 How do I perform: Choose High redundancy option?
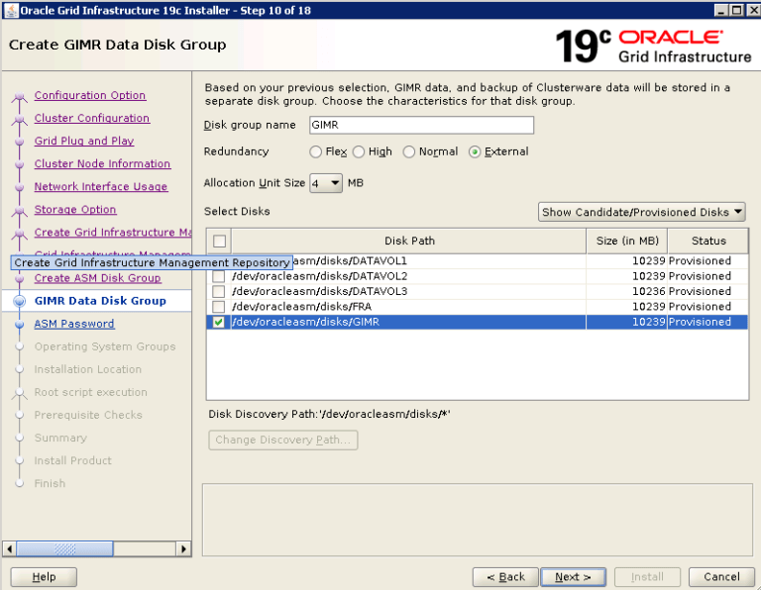(358, 151)
